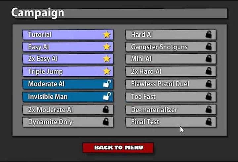The width and height of the screenshot is (238, 162).
Task: Pick the De-materializer level row
Action: coord(171,110)
